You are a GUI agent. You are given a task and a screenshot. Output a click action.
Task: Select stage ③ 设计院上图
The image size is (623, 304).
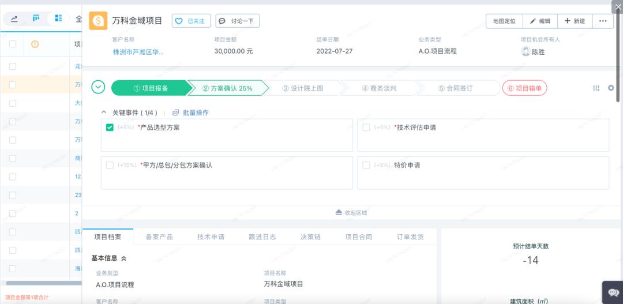303,88
